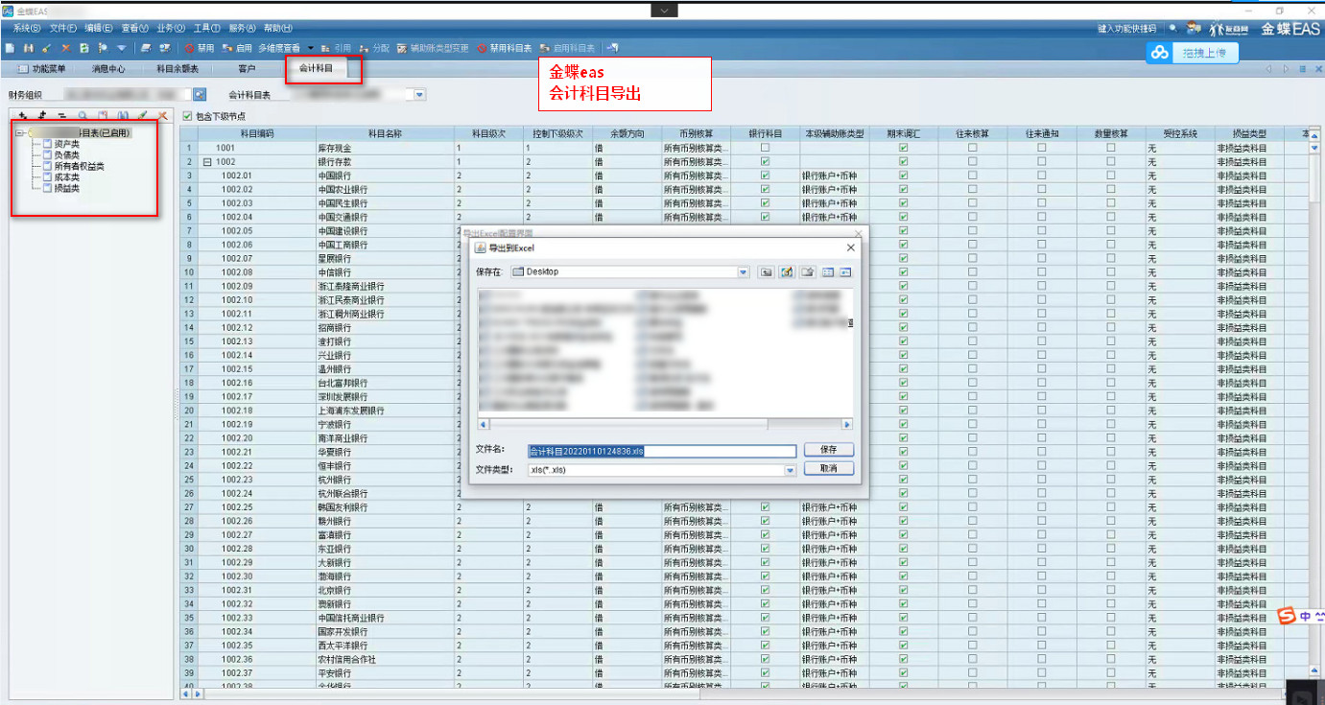Image resolution: width=1325 pixels, height=705 pixels.
Task: Click the create new folder icon in export dialog
Action: pos(807,272)
